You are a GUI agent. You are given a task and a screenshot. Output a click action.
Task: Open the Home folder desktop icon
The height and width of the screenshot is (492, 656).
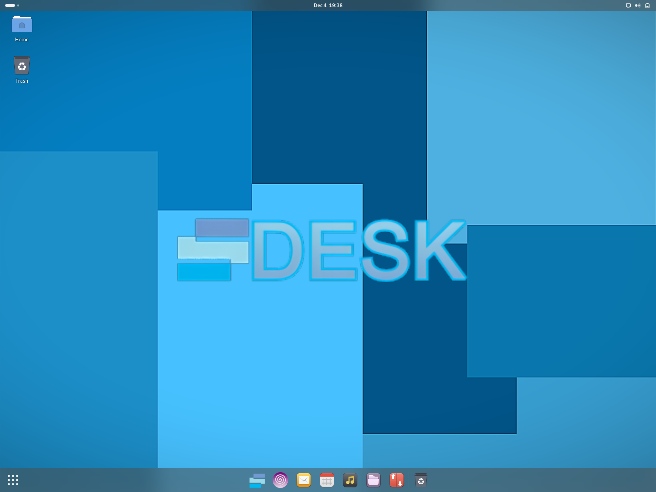pos(22,29)
